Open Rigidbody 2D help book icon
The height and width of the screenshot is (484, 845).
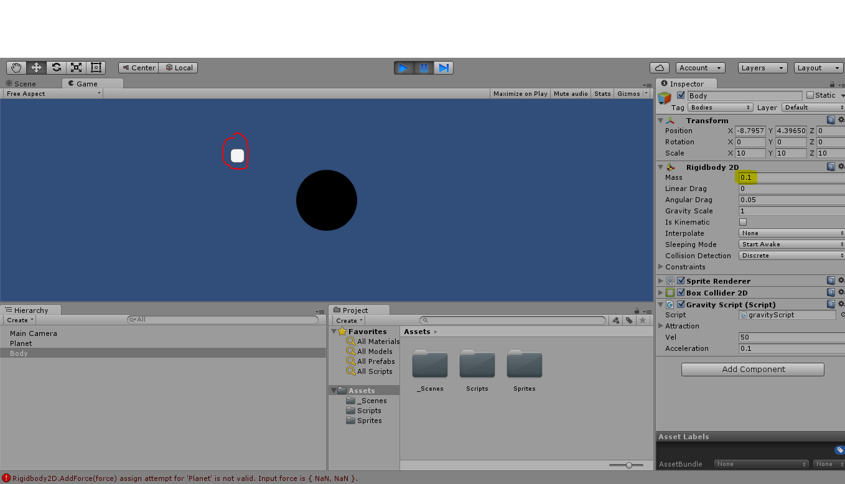(x=831, y=167)
